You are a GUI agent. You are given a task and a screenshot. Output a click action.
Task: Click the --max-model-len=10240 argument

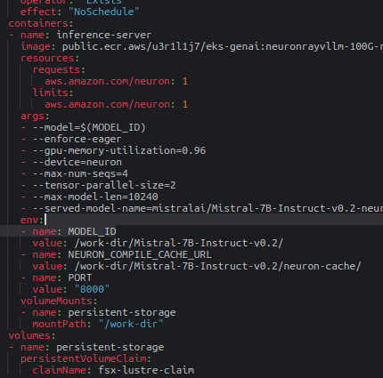[x=95, y=197]
